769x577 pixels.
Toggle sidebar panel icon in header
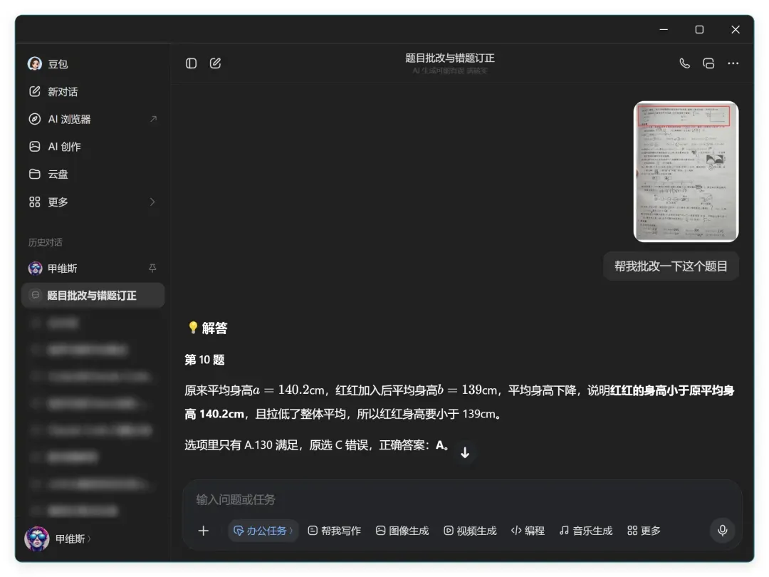coord(192,63)
